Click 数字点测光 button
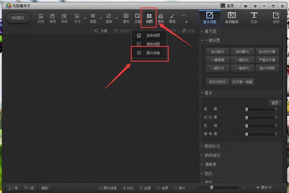The width and height of the screenshot is (289, 193). (x=218, y=82)
